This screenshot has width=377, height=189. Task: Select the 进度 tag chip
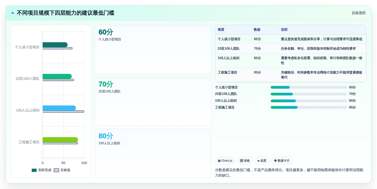262,161
